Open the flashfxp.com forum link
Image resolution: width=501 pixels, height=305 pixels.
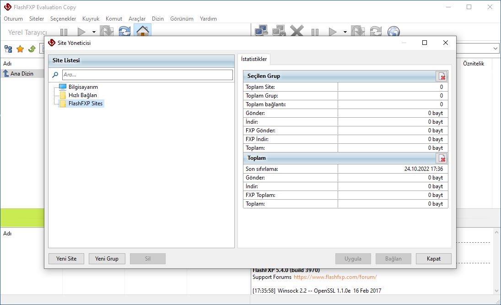coord(335,277)
